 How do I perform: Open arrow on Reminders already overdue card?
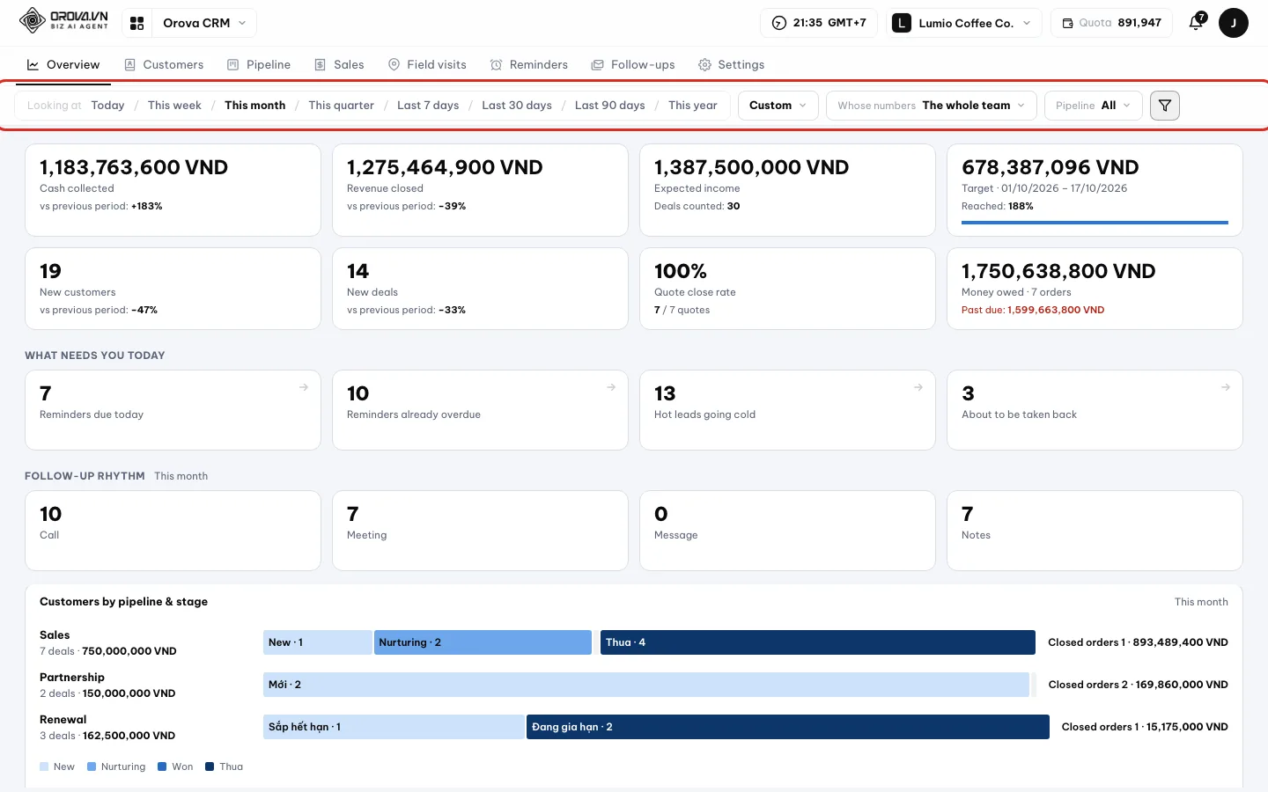[611, 387]
